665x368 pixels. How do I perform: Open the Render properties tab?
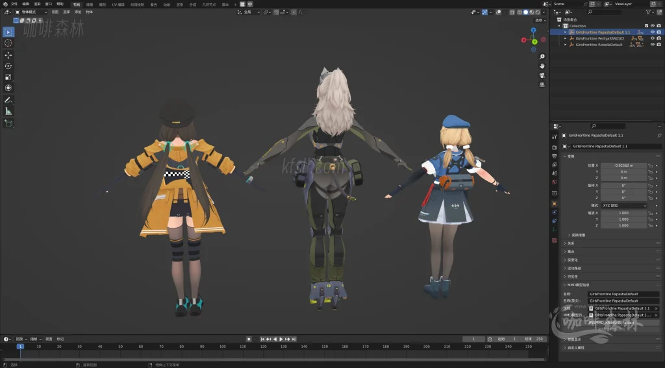tap(555, 147)
